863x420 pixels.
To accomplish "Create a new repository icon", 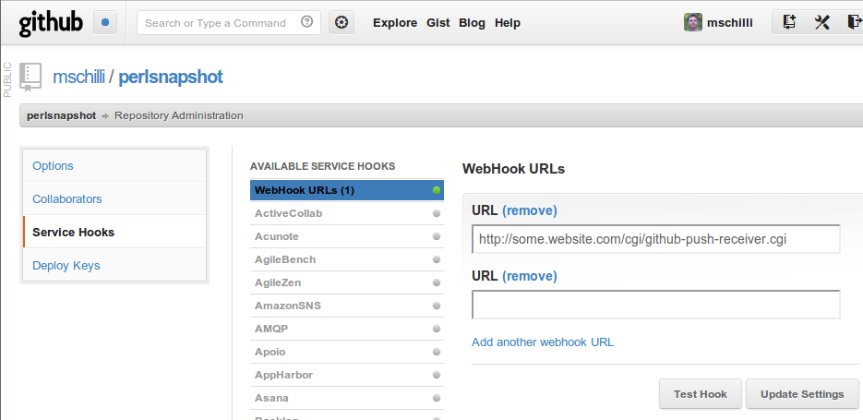I will [x=789, y=22].
